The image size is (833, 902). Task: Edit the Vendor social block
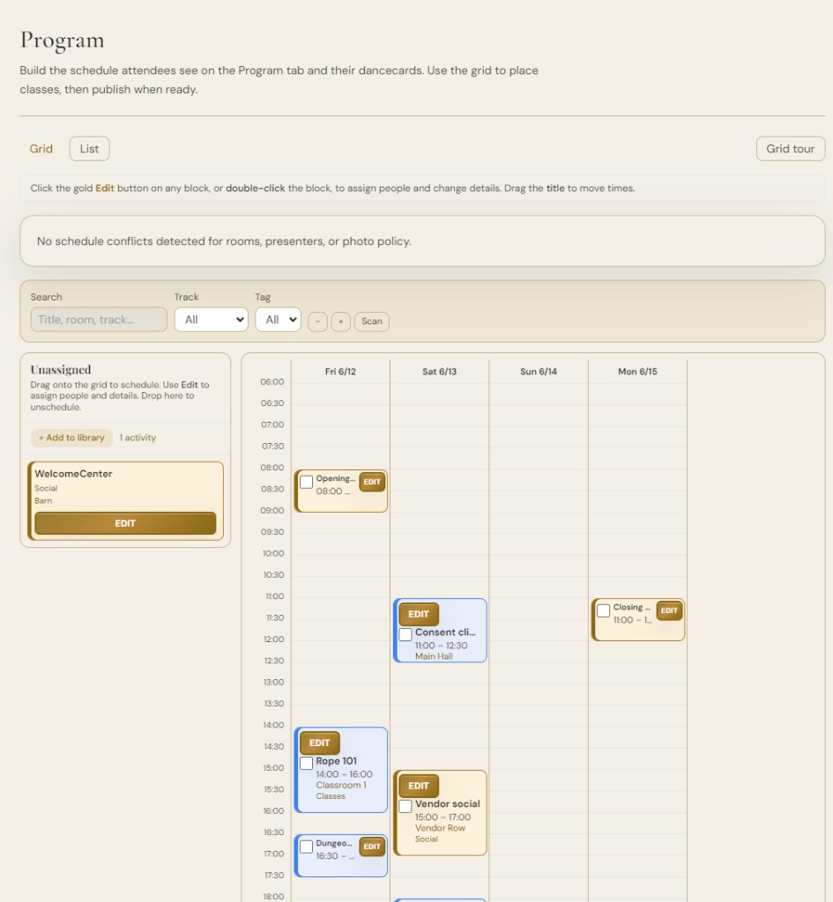tap(419, 786)
